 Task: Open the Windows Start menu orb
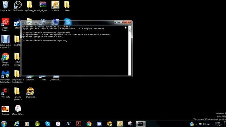click(x=4, y=124)
